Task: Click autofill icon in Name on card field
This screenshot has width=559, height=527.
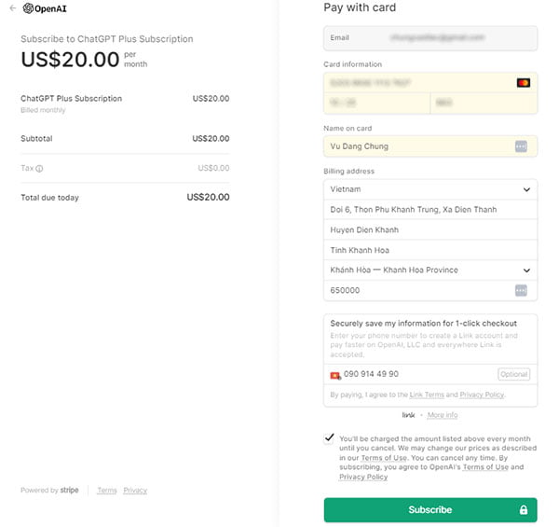Action: [x=521, y=146]
